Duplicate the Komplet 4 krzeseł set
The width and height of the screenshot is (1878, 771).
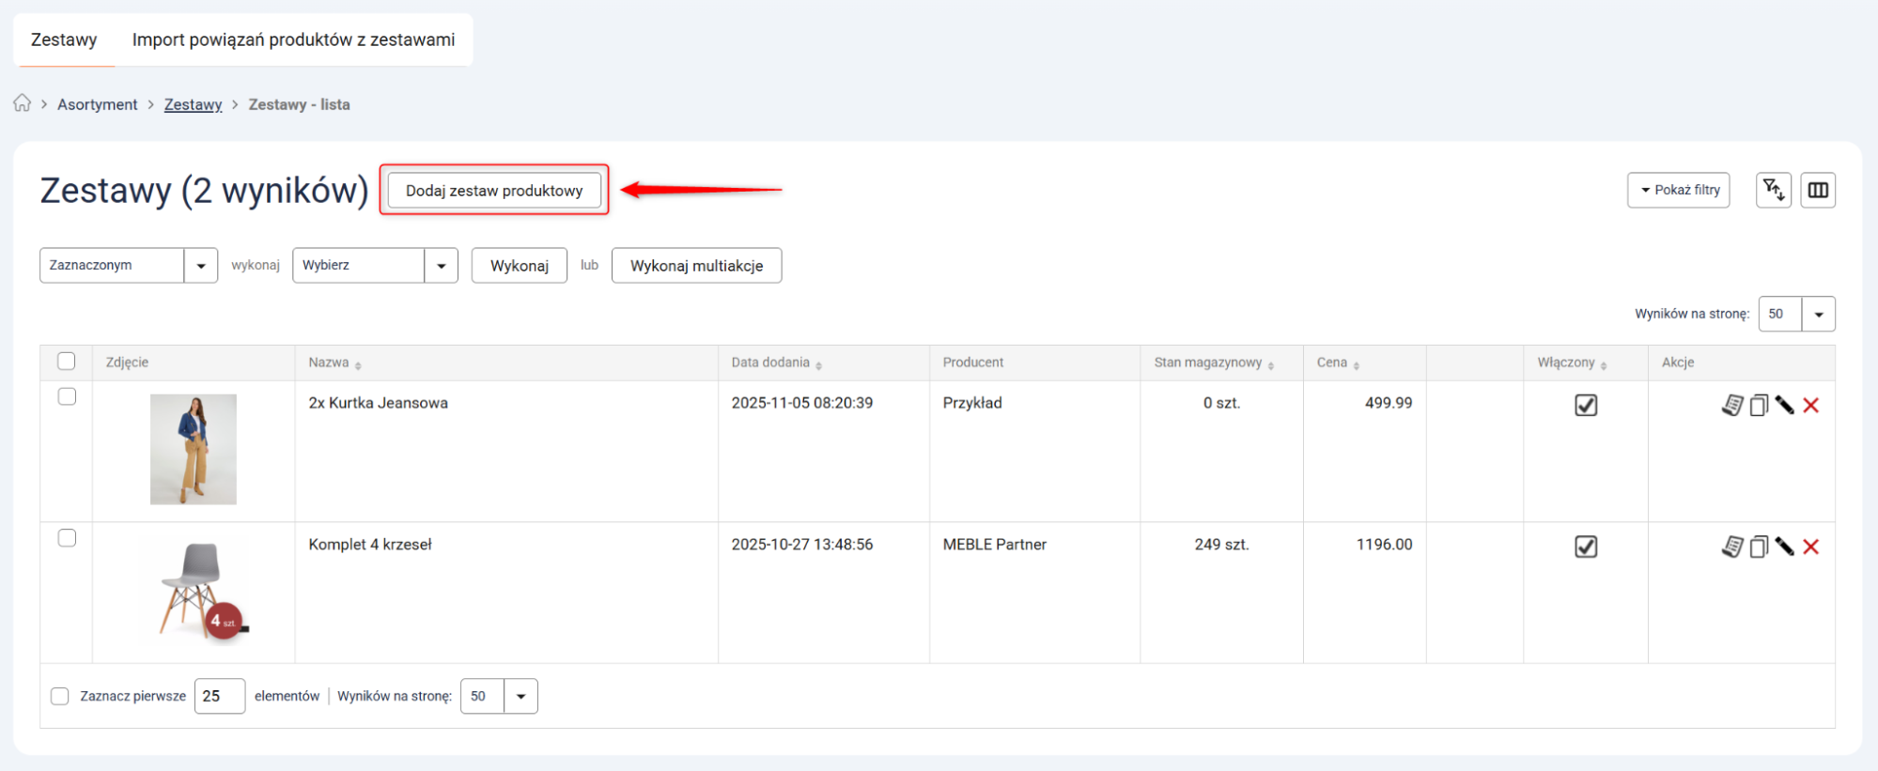(1759, 547)
